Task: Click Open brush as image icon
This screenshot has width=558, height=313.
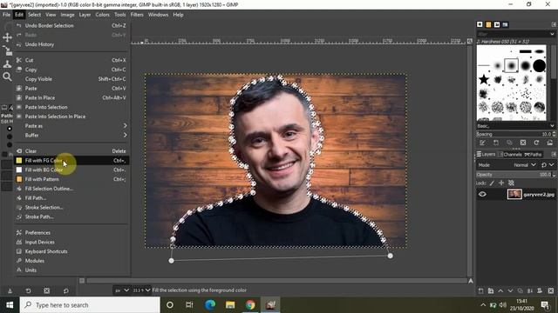Action: tap(550, 143)
